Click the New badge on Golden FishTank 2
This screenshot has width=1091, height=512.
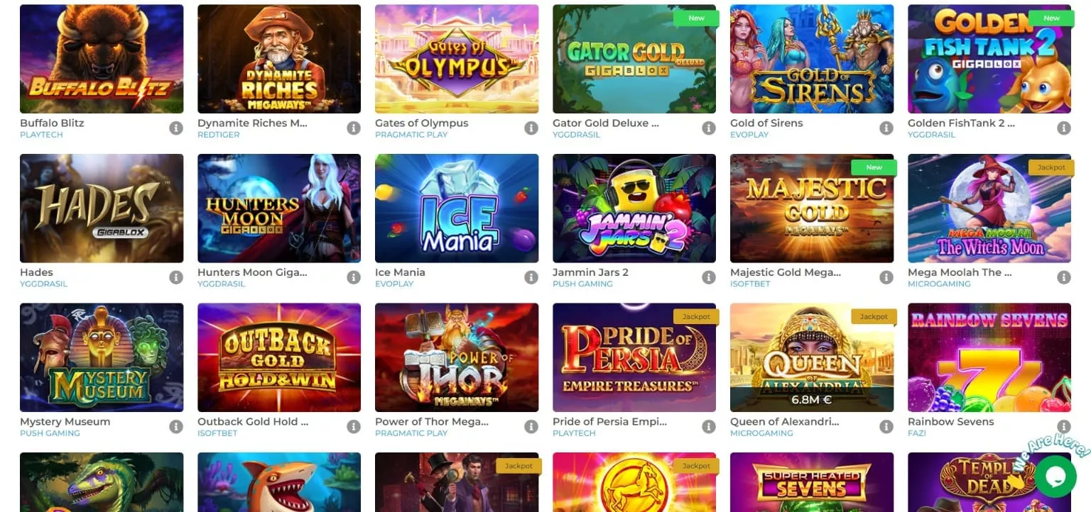[1051, 18]
